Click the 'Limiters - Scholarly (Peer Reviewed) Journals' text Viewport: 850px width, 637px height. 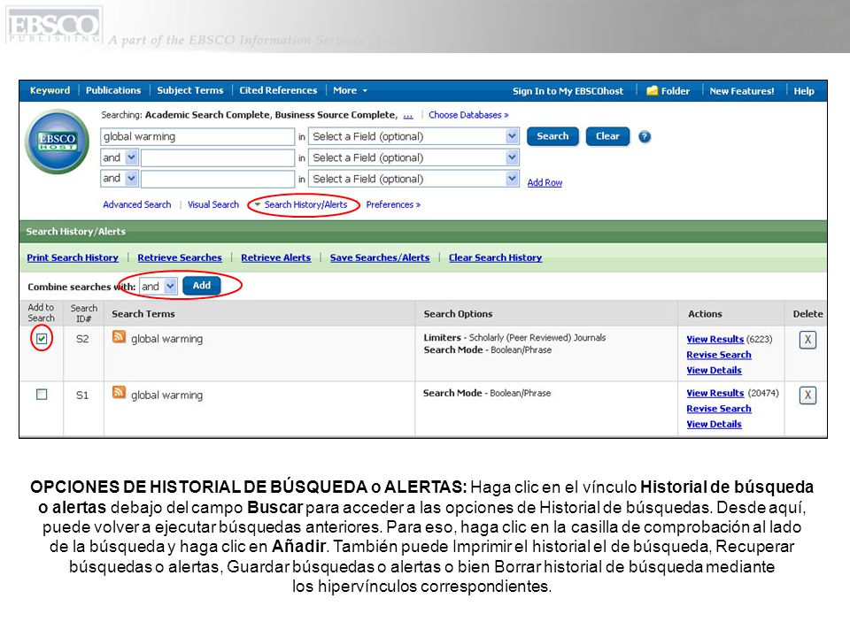(x=514, y=337)
